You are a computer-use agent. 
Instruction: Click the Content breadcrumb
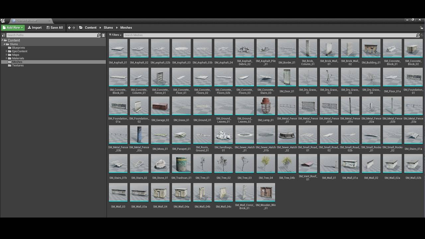pyautogui.click(x=91, y=28)
